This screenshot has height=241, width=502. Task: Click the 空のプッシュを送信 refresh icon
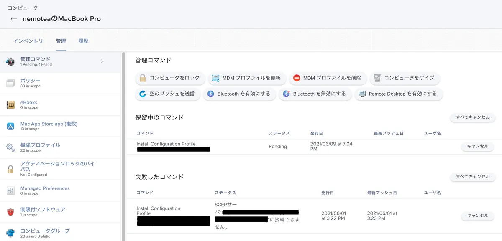[x=143, y=94]
